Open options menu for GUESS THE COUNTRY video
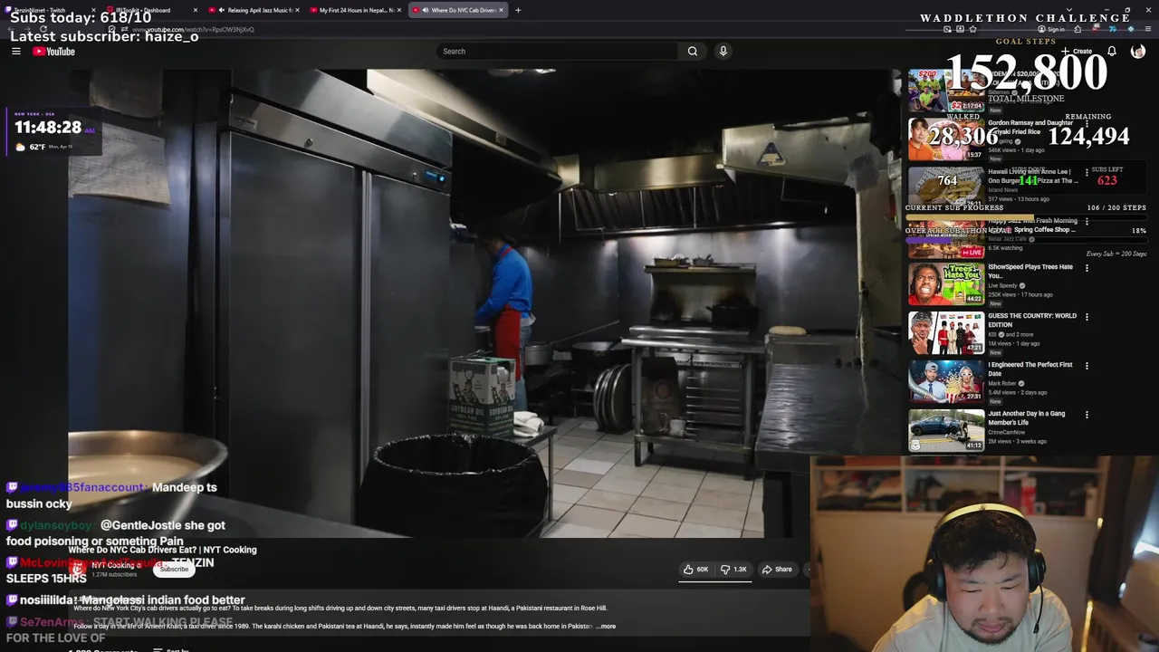1159x652 pixels. (x=1087, y=317)
